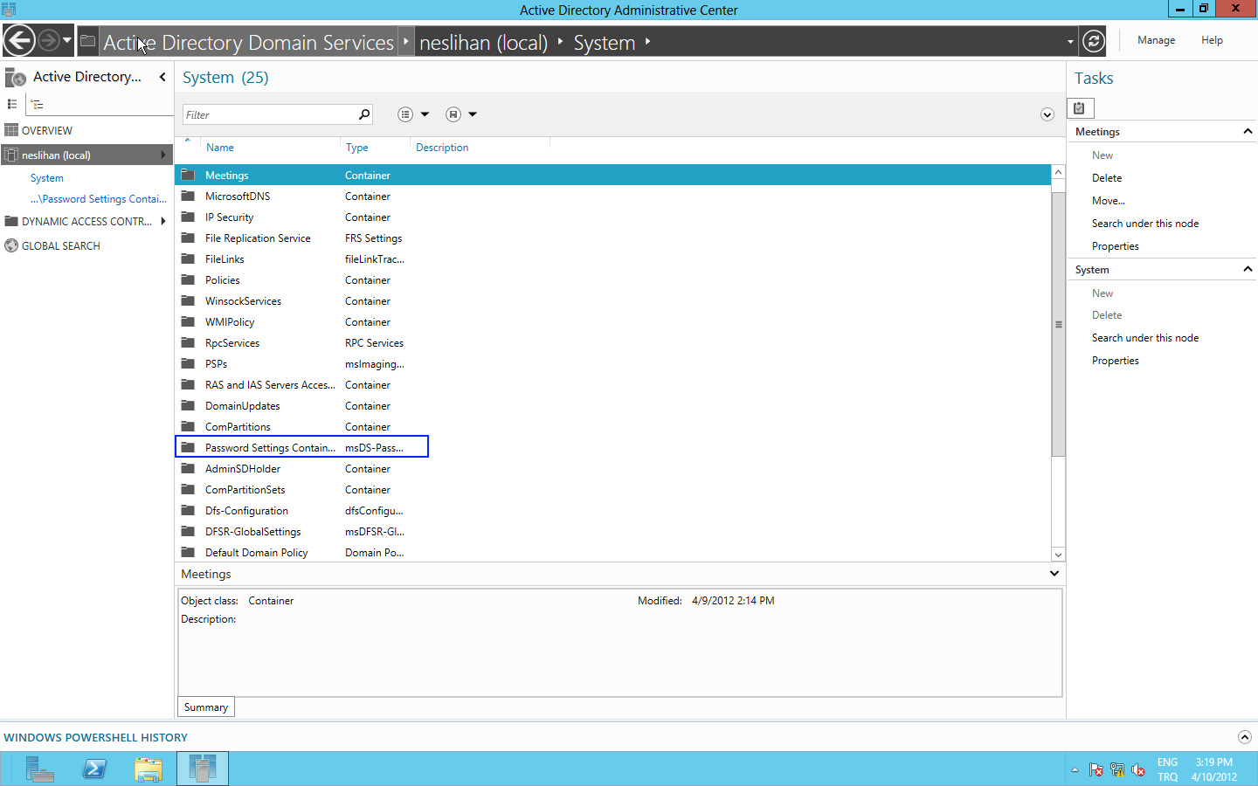Viewport: 1258px width, 786px height.
Task: Open the saved queries dropdown arrow
Action: pyautogui.click(x=473, y=114)
